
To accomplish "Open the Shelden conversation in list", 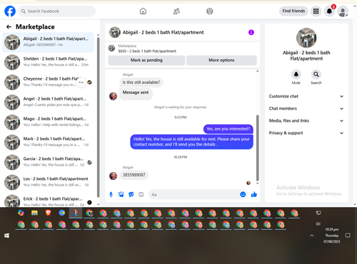I will click(x=48, y=62).
